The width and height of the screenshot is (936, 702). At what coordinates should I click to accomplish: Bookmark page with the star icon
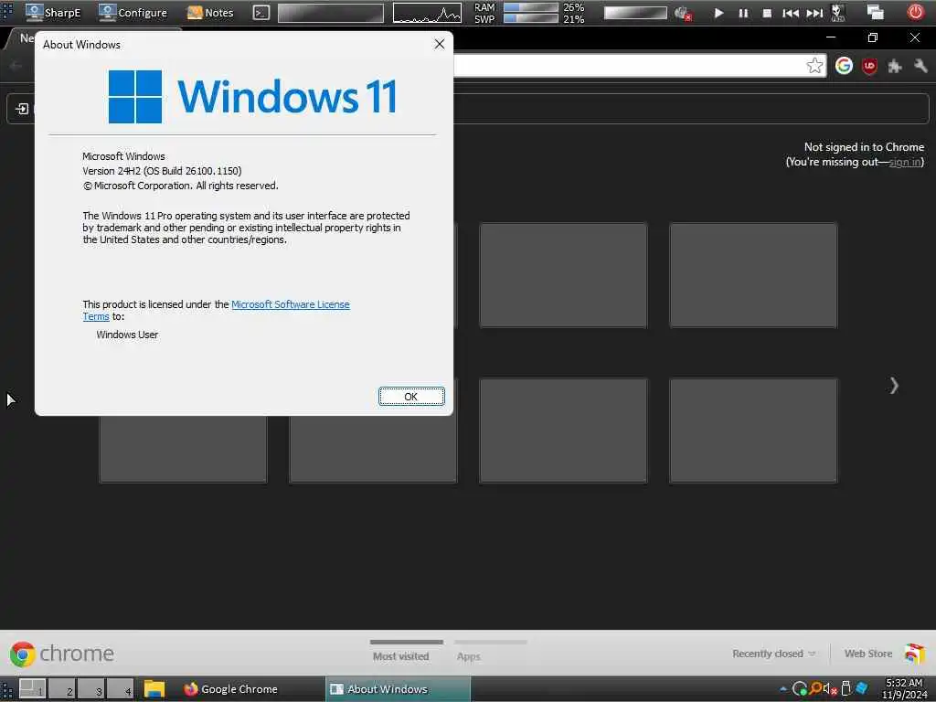(814, 66)
